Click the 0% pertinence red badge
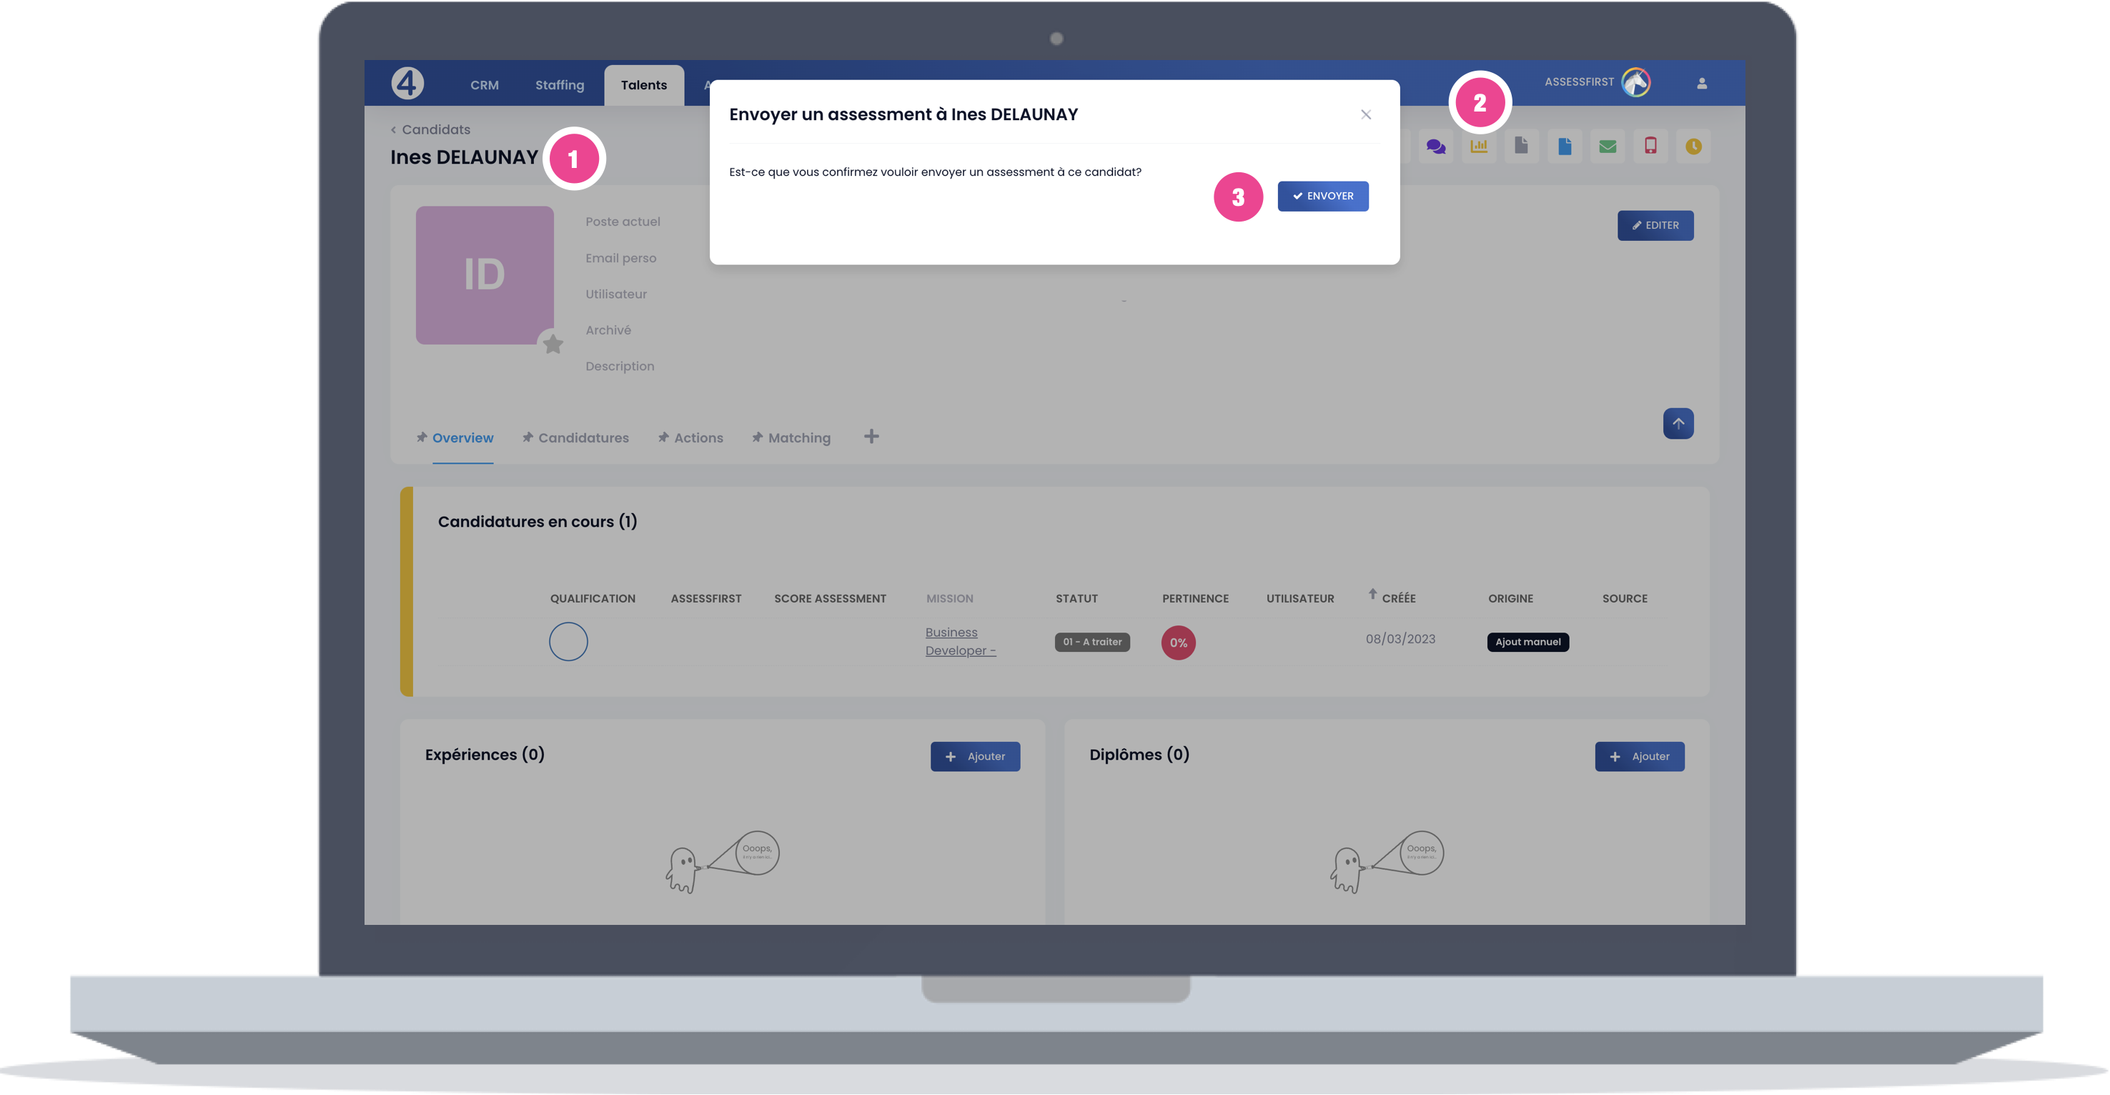Image resolution: width=2110 pixels, height=1095 pixels. [x=1178, y=643]
